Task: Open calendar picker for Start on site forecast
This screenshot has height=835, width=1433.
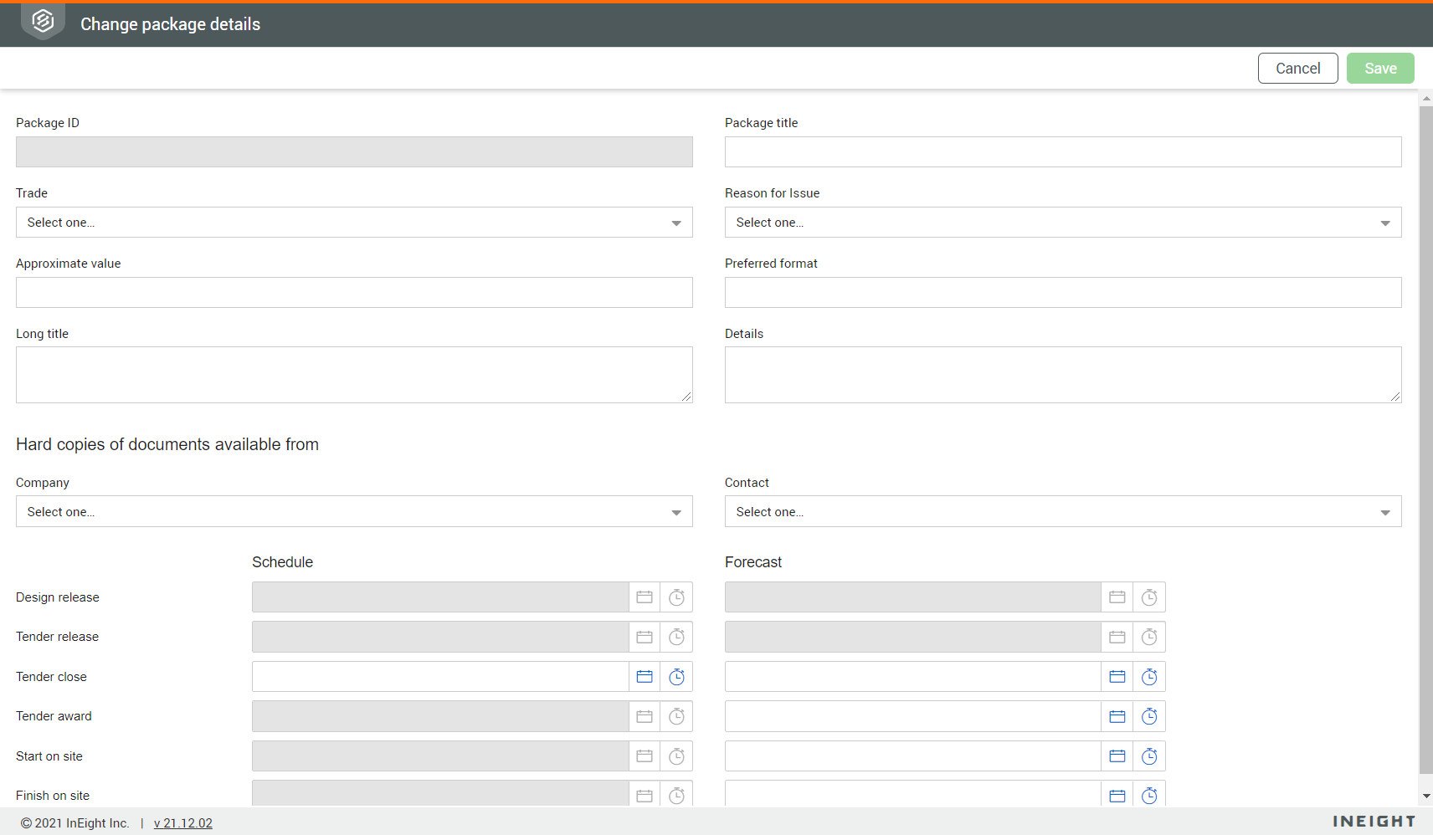Action: pyautogui.click(x=1117, y=756)
